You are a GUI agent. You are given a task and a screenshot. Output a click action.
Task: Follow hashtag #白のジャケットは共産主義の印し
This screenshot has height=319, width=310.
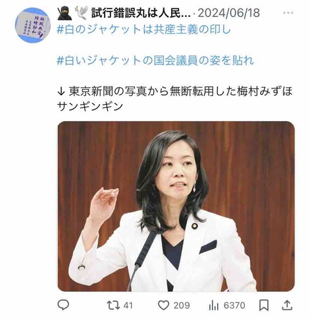click(x=144, y=29)
